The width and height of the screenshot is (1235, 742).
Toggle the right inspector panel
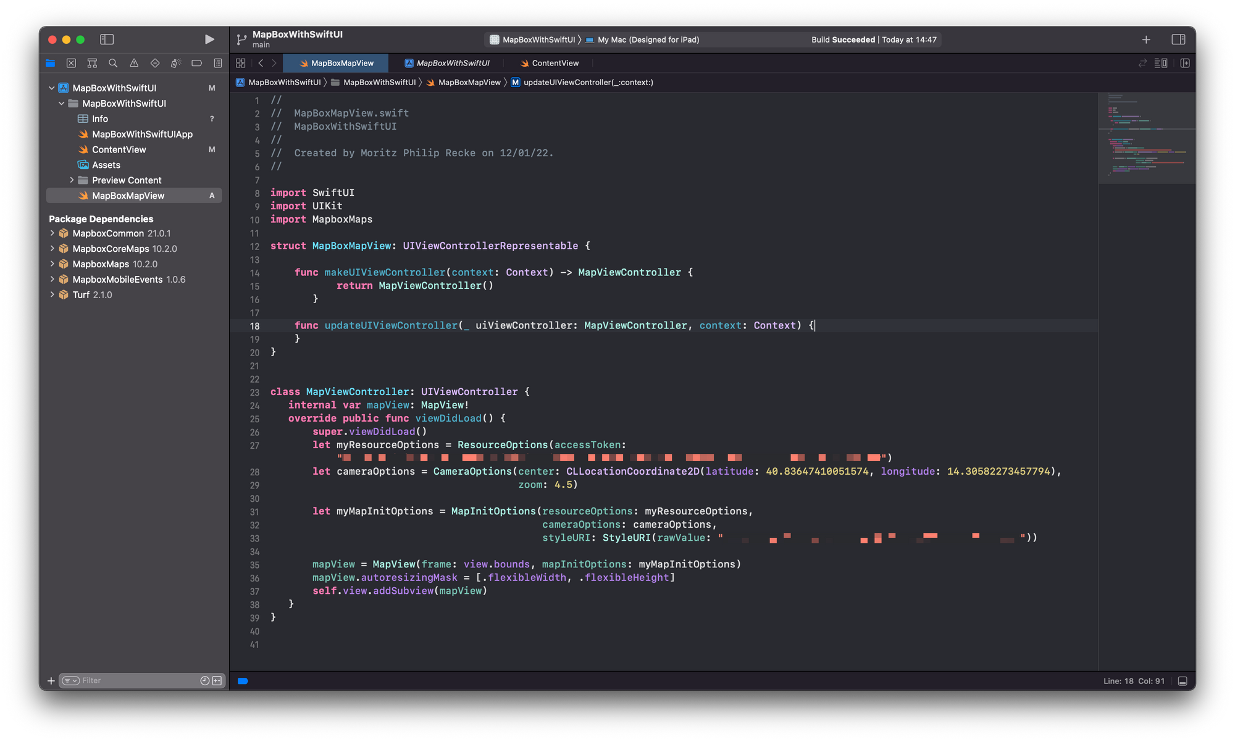pyautogui.click(x=1178, y=40)
